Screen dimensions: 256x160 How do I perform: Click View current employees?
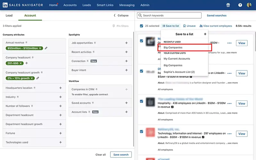[216, 26]
